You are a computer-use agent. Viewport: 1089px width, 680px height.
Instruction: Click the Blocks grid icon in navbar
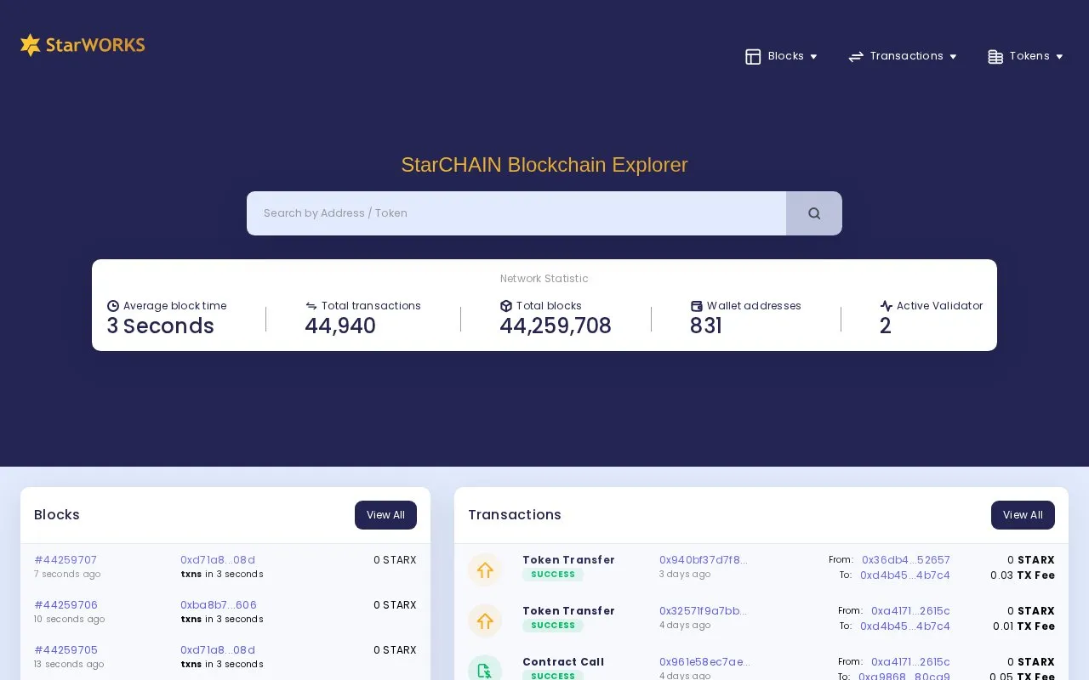pos(753,57)
